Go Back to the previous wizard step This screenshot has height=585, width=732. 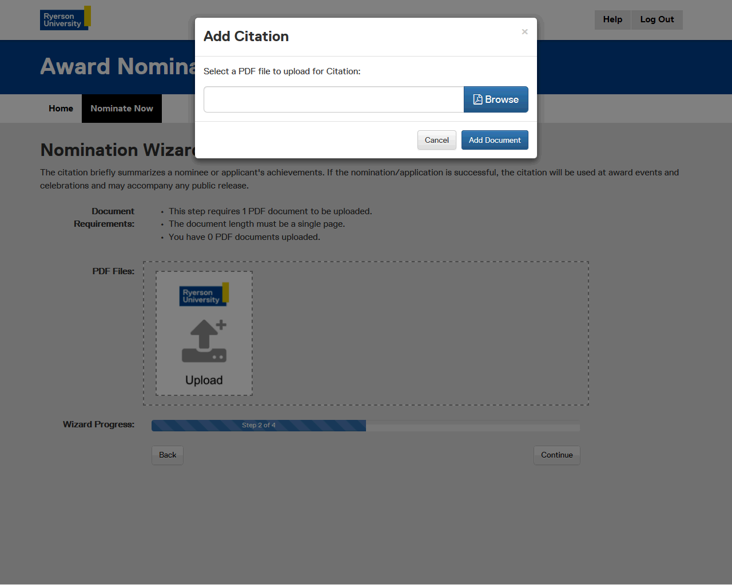point(168,455)
